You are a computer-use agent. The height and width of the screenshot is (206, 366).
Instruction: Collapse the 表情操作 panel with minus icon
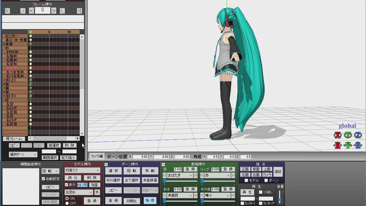(x=164, y=164)
